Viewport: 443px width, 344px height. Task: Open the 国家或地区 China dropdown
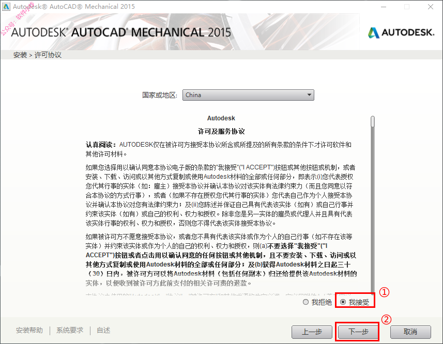click(248, 95)
